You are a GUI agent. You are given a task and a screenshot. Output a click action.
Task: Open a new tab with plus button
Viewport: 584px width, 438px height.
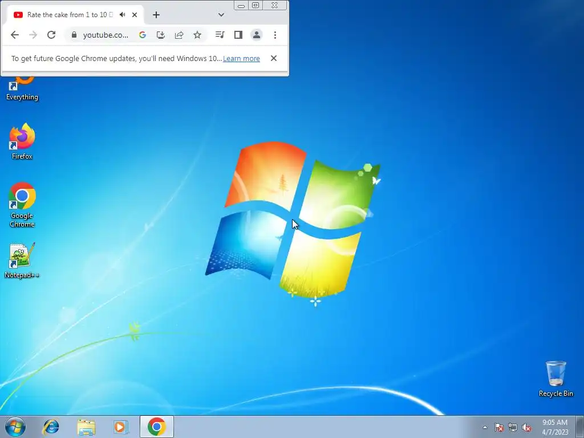click(x=156, y=15)
